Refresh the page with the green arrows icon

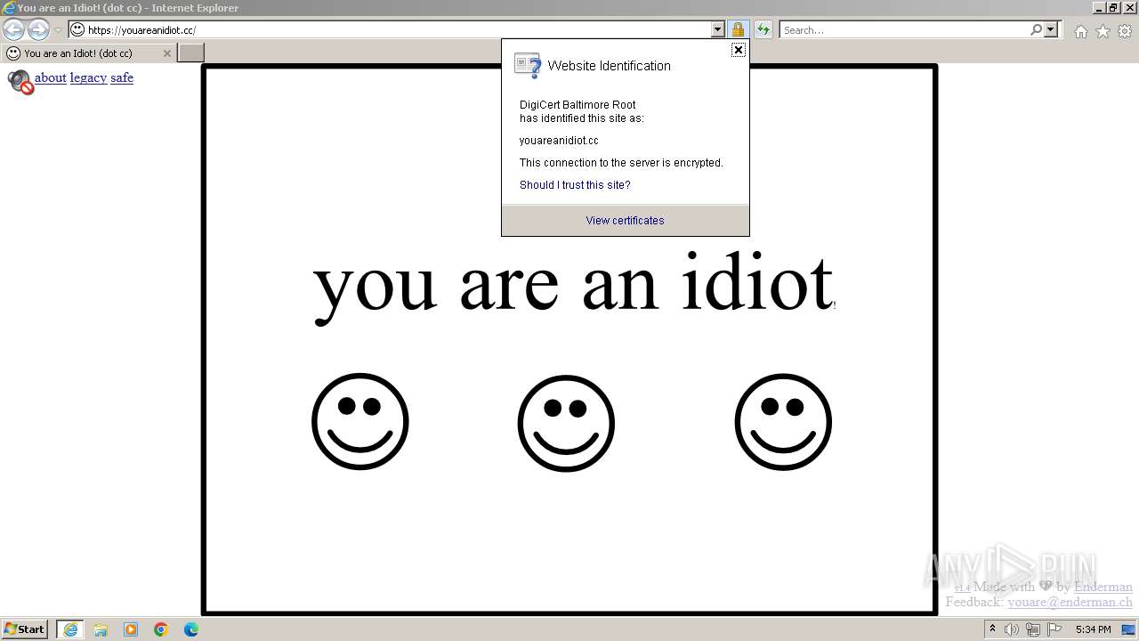[x=763, y=29]
